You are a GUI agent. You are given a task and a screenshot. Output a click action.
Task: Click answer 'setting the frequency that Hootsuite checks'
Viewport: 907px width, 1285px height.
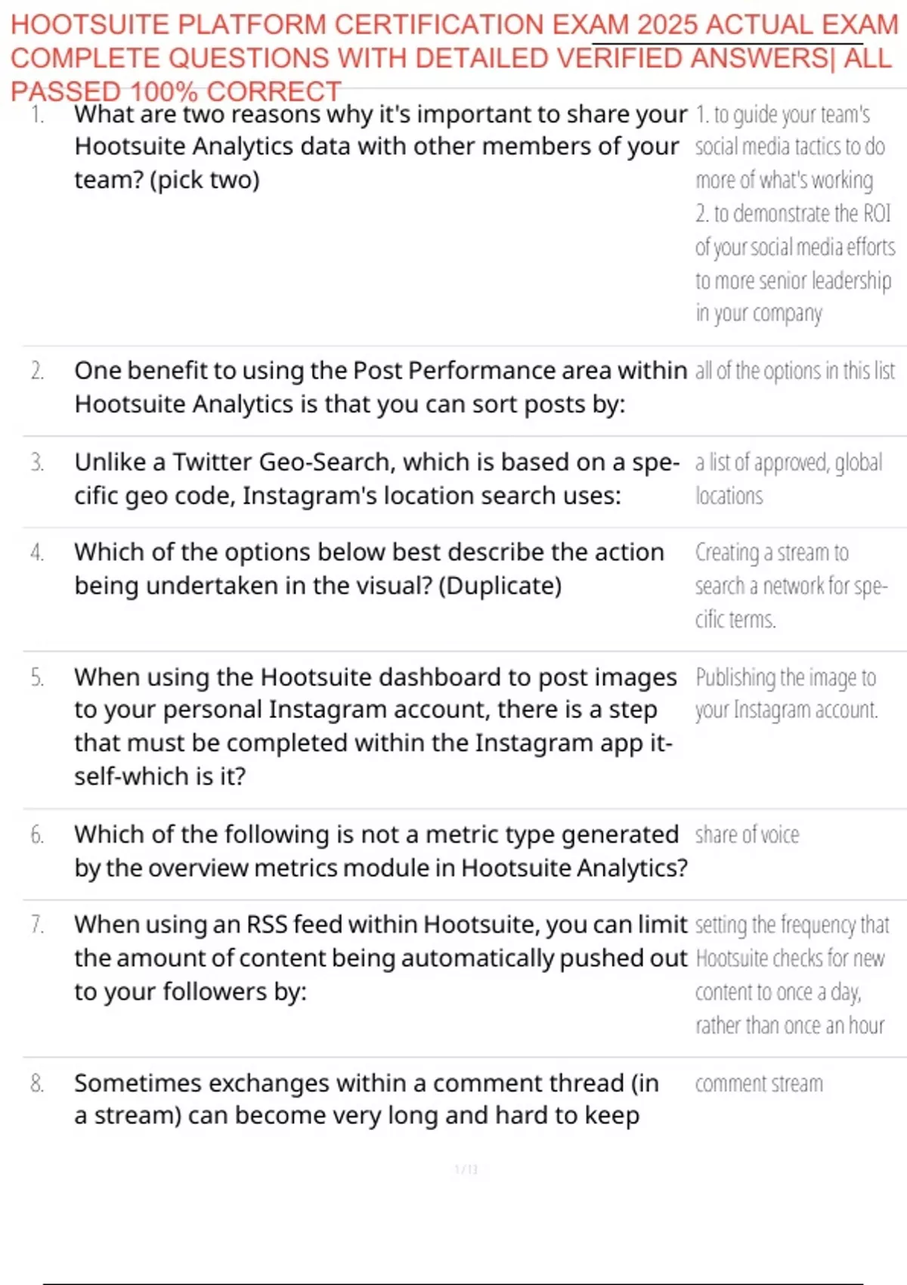792,975
